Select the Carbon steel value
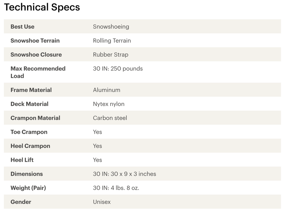Viewport: 282px width, 209px height. click(x=110, y=118)
